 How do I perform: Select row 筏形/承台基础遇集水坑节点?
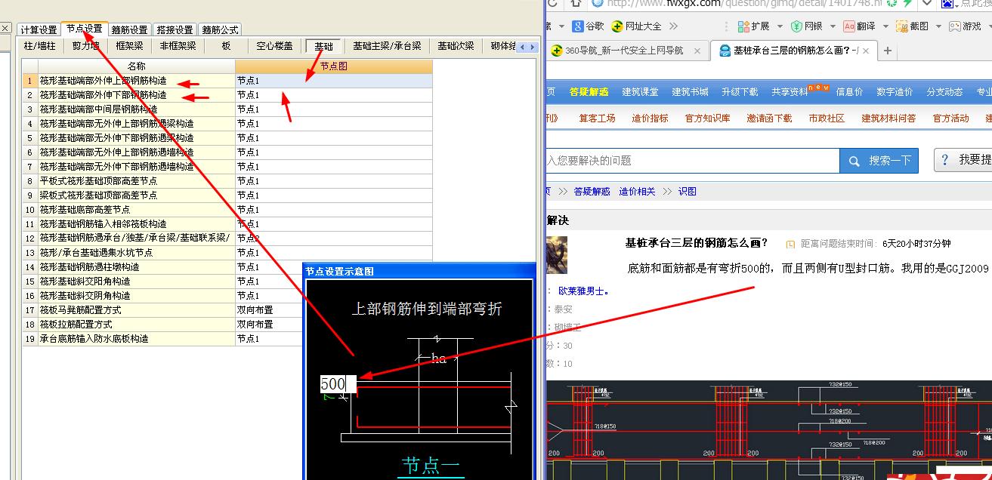coord(137,253)
